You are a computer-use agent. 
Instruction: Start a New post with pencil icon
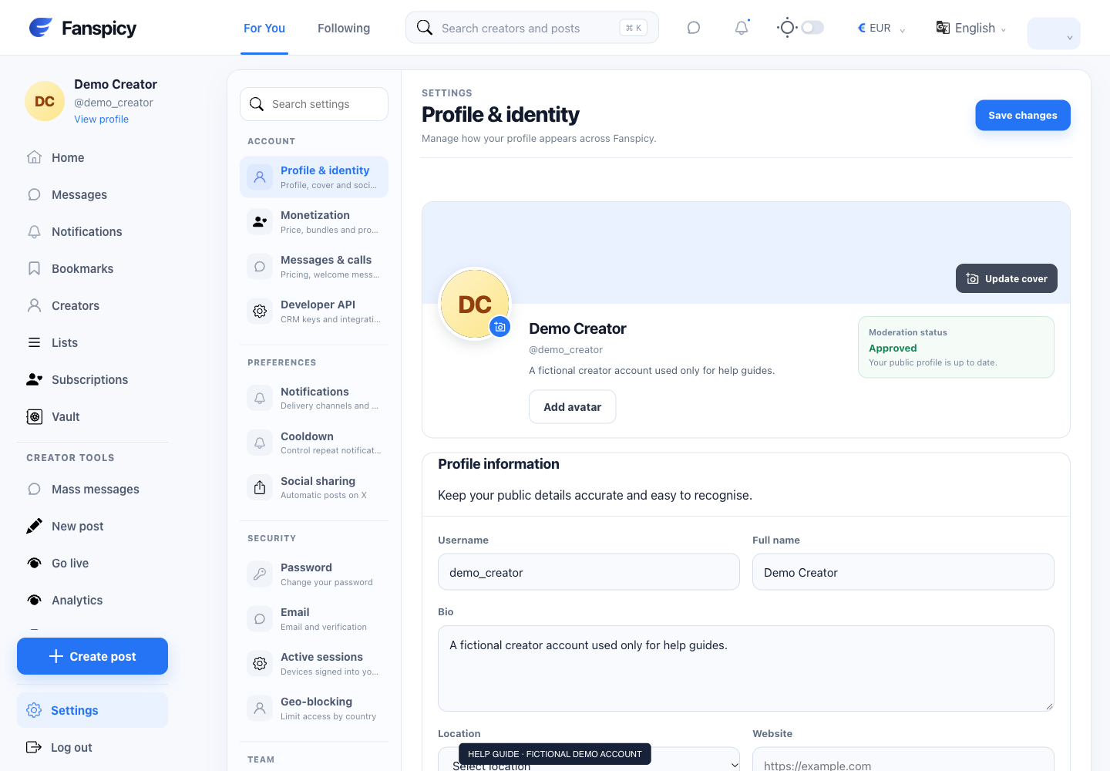(x=92, y=526)
